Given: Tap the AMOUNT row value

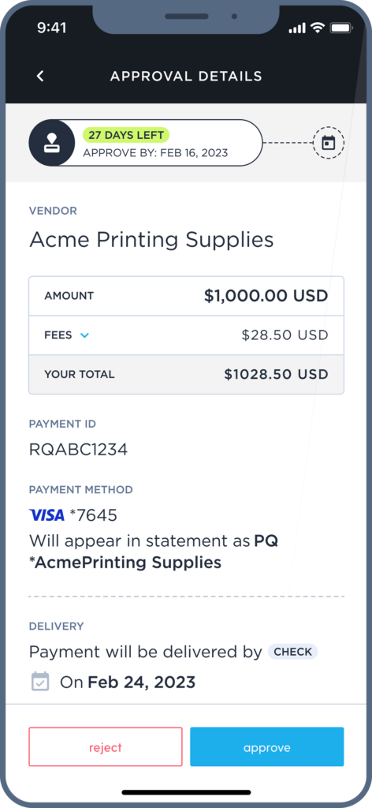Looking at the screenshot, I should pos(266,296).
